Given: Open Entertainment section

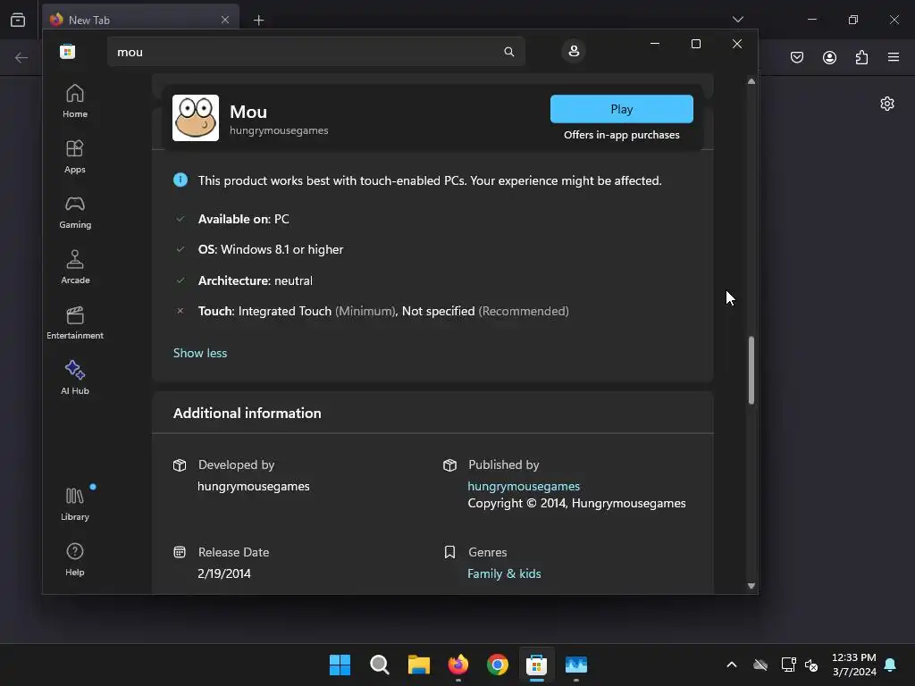Looking at the screenshot, I should click(x=75, y=322).
